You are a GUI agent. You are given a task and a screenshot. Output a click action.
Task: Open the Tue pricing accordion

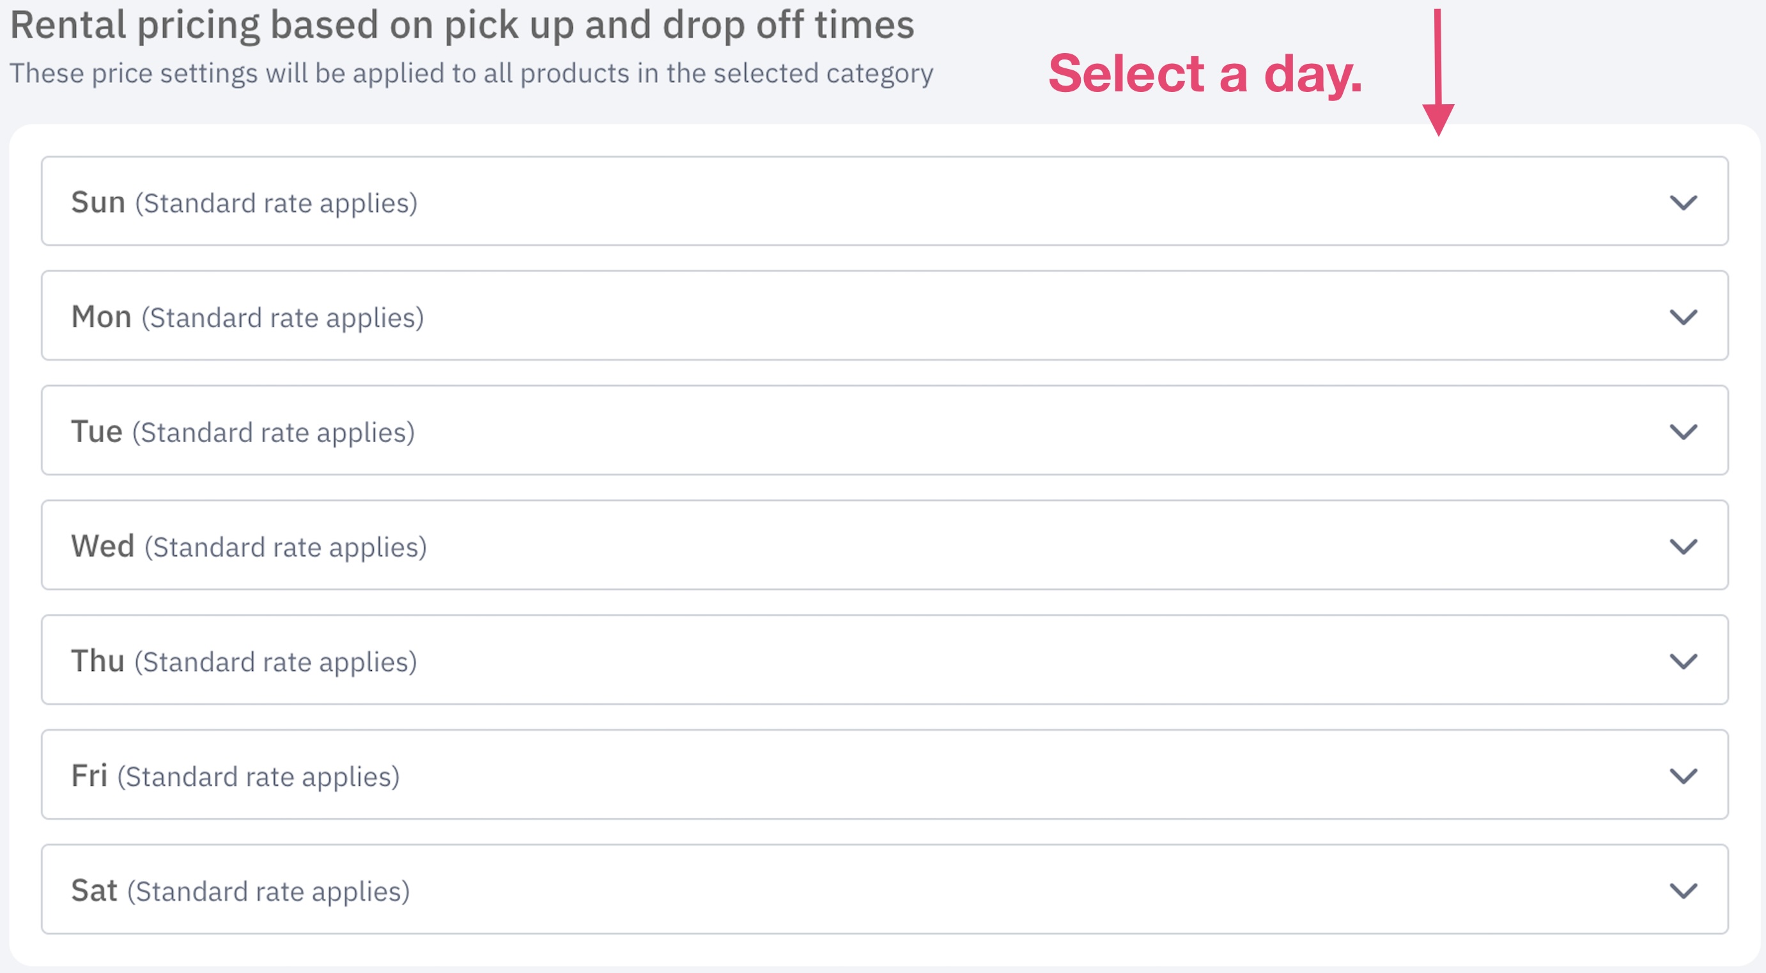pos(885,431)
